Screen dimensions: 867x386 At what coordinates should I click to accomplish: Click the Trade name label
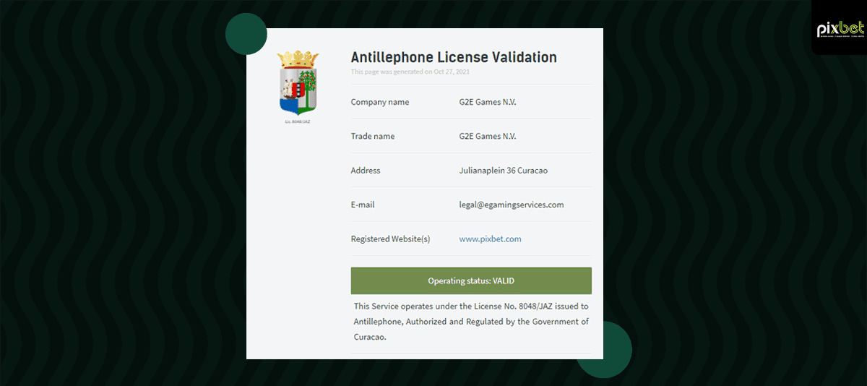tap(373, 136)
